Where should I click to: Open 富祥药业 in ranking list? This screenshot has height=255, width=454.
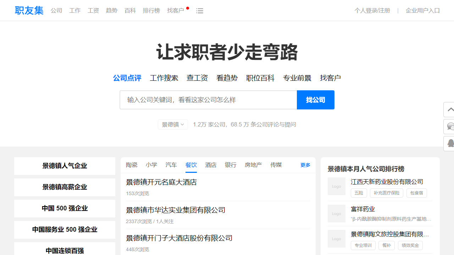pos(363,209)
